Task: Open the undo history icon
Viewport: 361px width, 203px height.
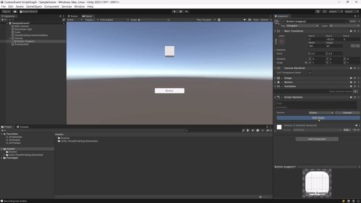Action: (x=318, y=11)
